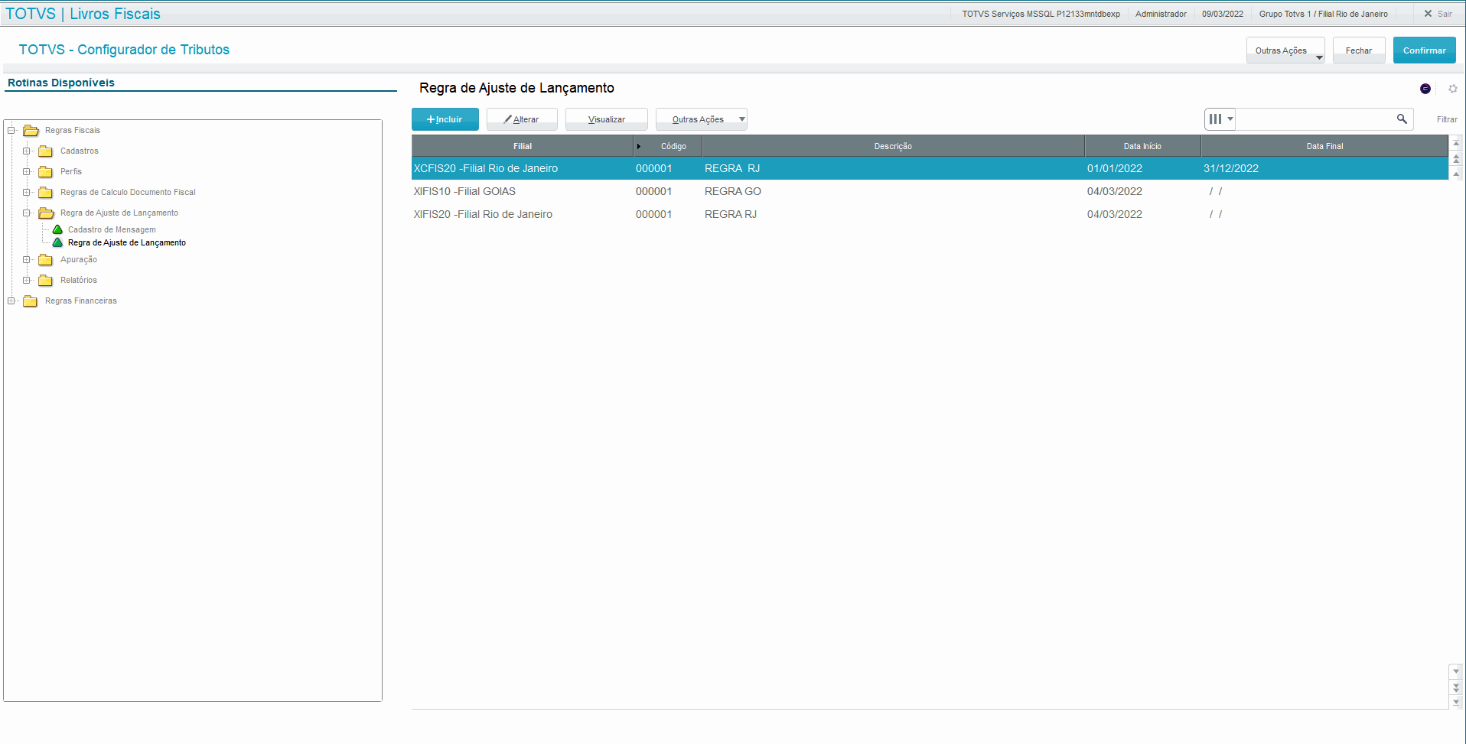Viewport: 1466px width, 744px height.
Task: Sort by the Data Final column header
Action: coord(1324,146)
